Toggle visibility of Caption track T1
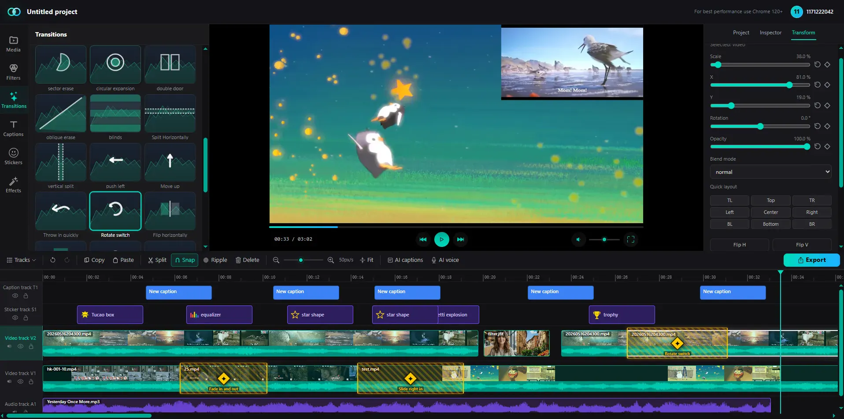This screenshot has width=844, height=419. click(x=15, y=296)
